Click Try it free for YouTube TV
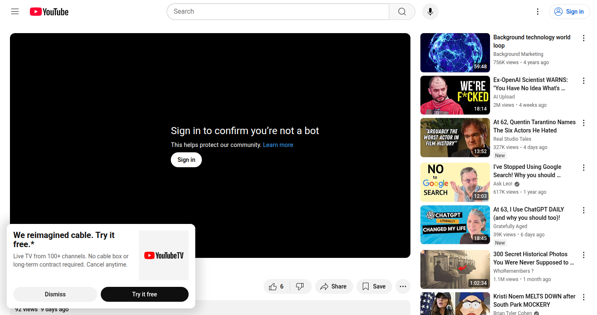 tap(145, 294)
